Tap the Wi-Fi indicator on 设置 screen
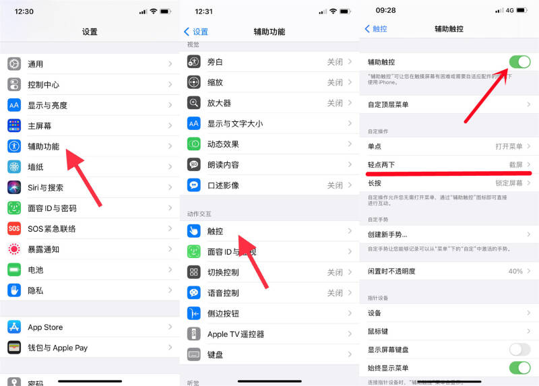 (154, 11)
